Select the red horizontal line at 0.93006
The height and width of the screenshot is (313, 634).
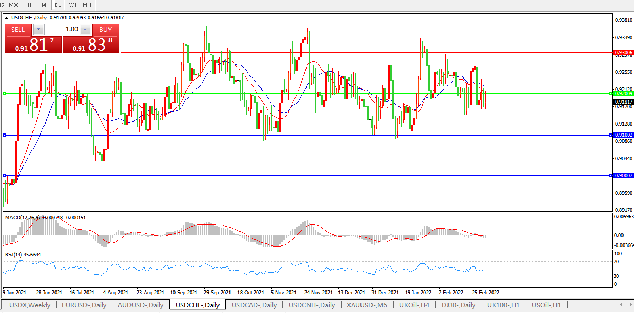pyautogui.click(x=367, y=53)
